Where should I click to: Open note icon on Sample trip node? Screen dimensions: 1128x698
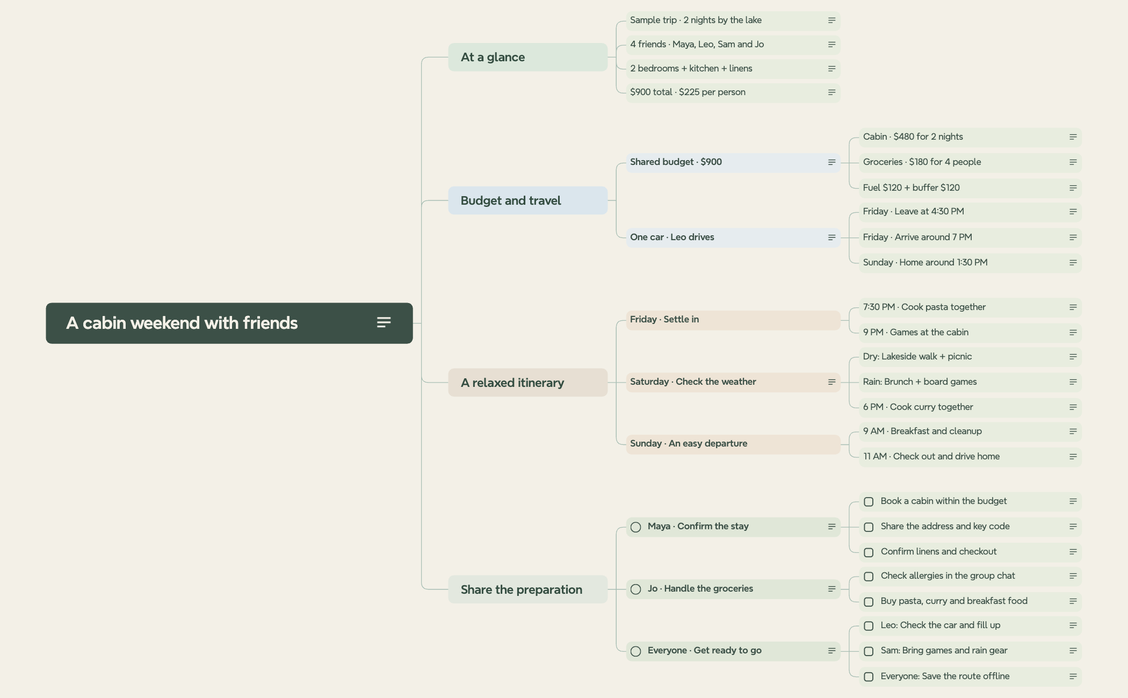(x=831, y=20)
